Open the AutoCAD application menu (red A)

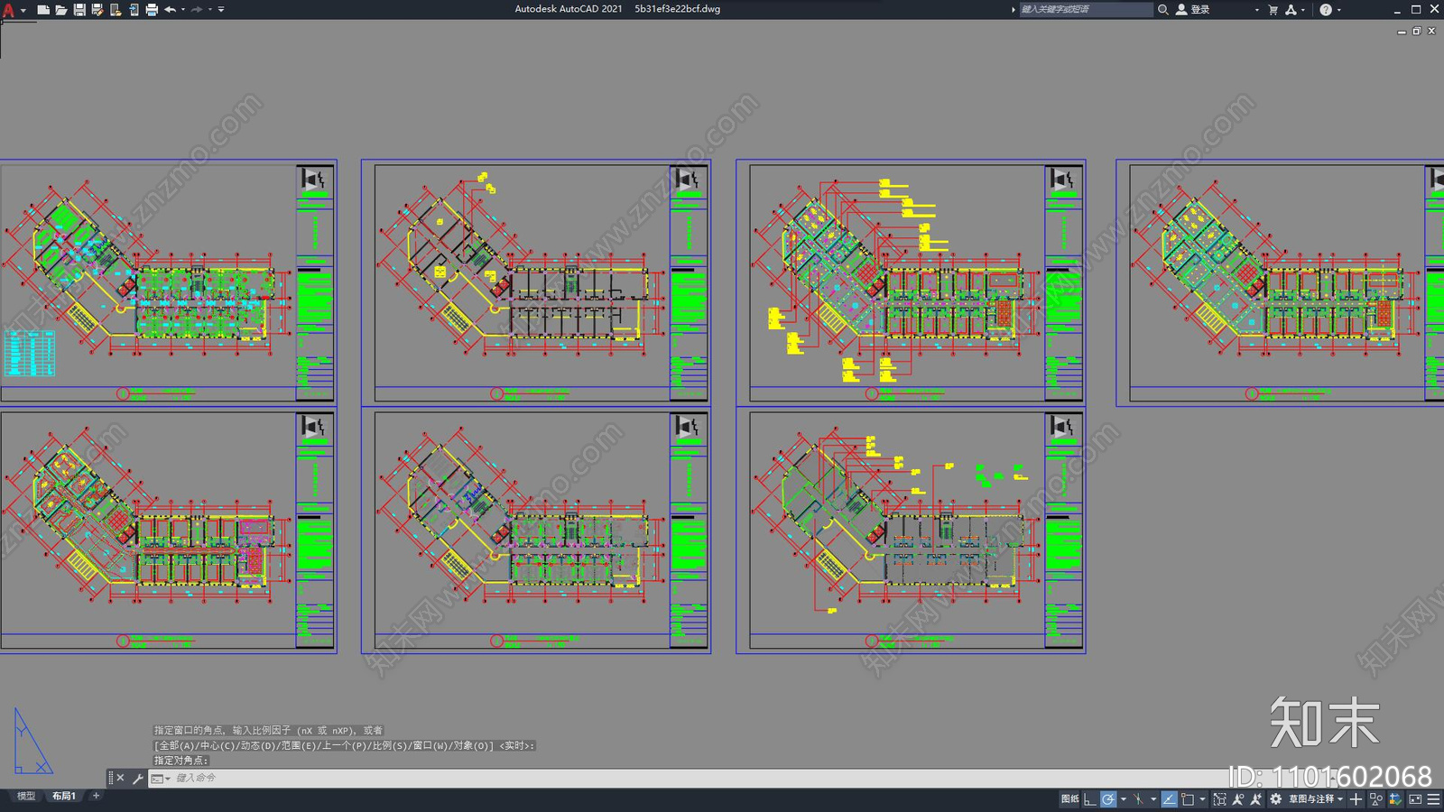9,10
